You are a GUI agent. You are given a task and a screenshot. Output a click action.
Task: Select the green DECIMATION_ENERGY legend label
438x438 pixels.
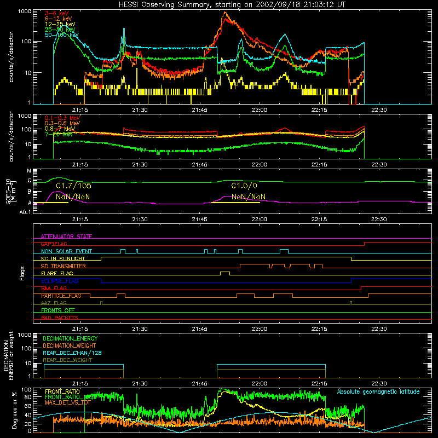tap(70, 338)
